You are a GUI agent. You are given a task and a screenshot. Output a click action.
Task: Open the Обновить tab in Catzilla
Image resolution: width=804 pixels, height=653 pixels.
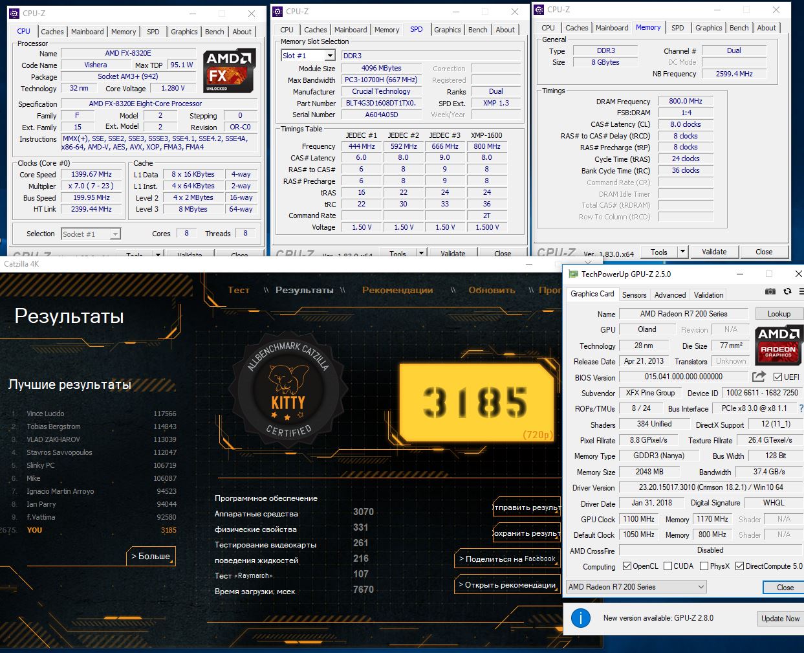tap(492, 290)
